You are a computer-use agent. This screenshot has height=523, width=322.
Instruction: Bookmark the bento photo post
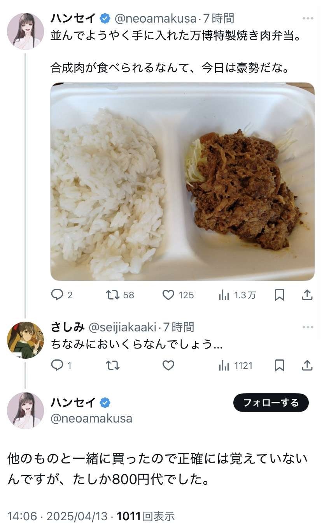(279, 295)
